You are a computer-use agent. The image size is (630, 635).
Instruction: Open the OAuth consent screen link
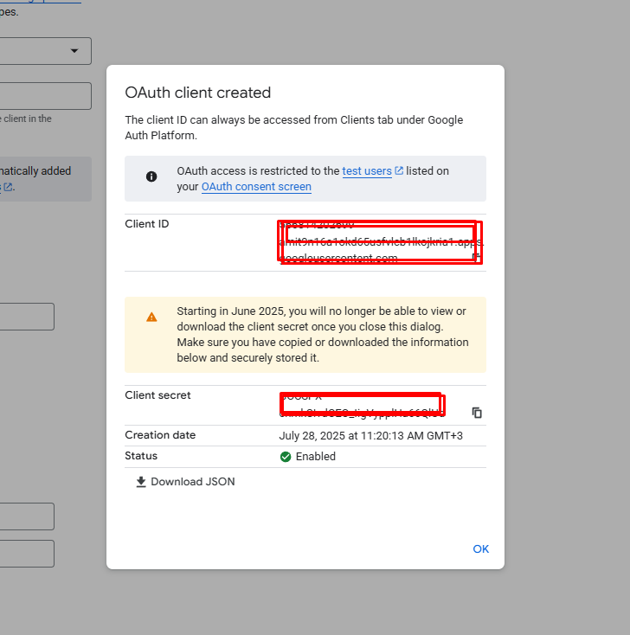coord(256,186)
